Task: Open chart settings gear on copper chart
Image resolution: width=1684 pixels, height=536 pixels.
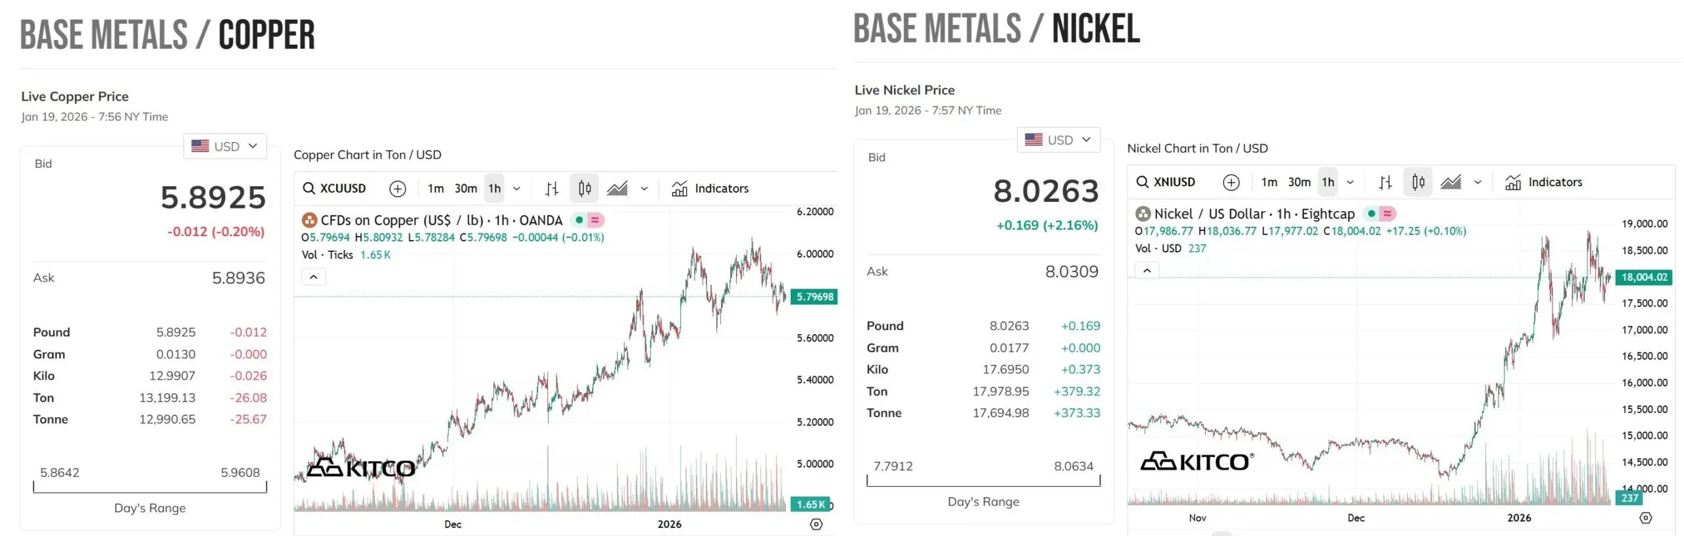Action: point(816,524)
